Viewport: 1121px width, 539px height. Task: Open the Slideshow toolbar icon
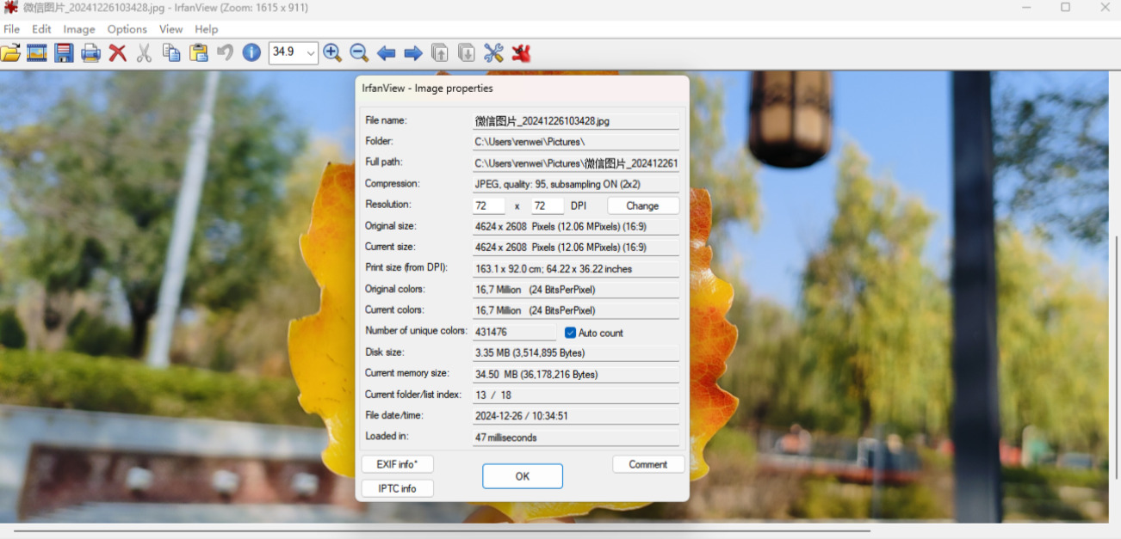coord(37,53)
